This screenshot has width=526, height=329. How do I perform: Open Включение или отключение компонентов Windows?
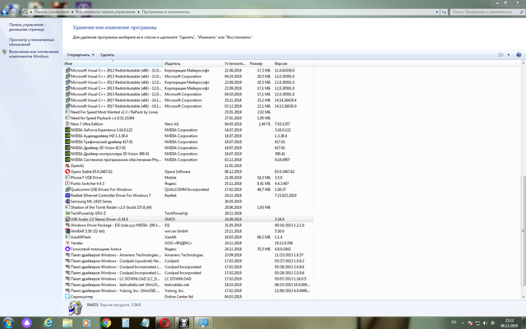pyautogui.click(x=34, y=54)
